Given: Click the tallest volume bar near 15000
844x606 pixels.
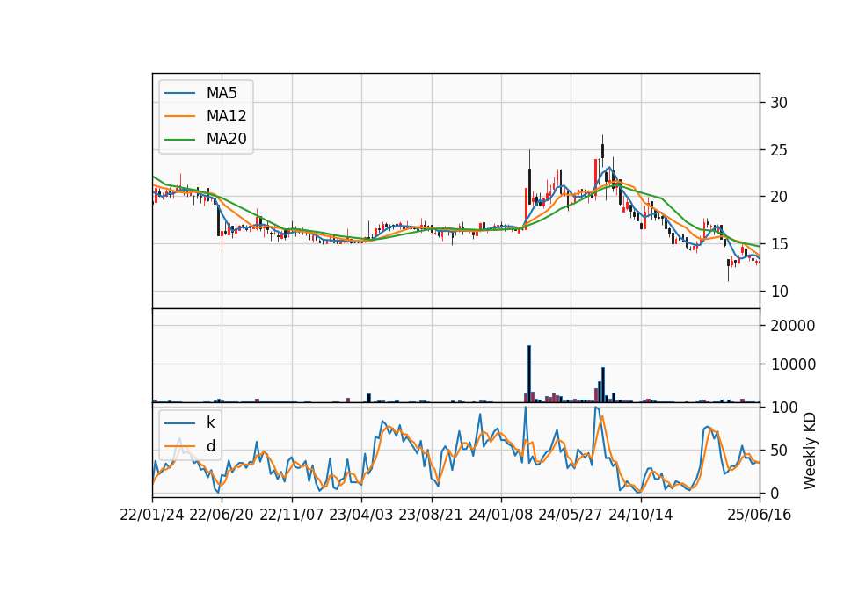Looking at the screenshot, I should [529, 374].
